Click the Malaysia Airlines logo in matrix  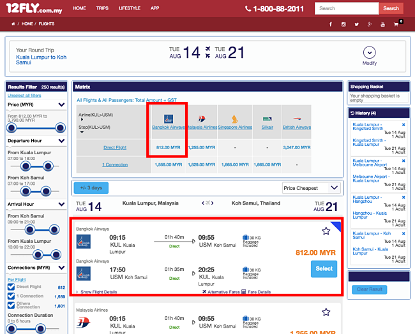click(x=202, y=119)
